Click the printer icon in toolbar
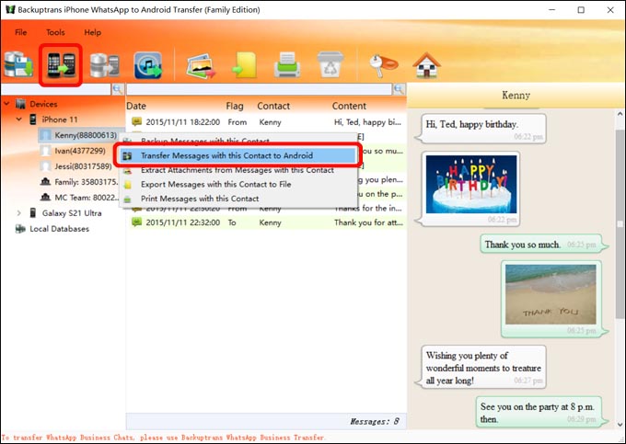626x444 pixels. pyautogui.click(x=286, y=64)
